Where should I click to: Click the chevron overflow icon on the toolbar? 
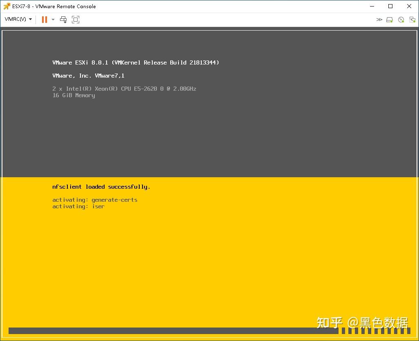tap(379, 19)
